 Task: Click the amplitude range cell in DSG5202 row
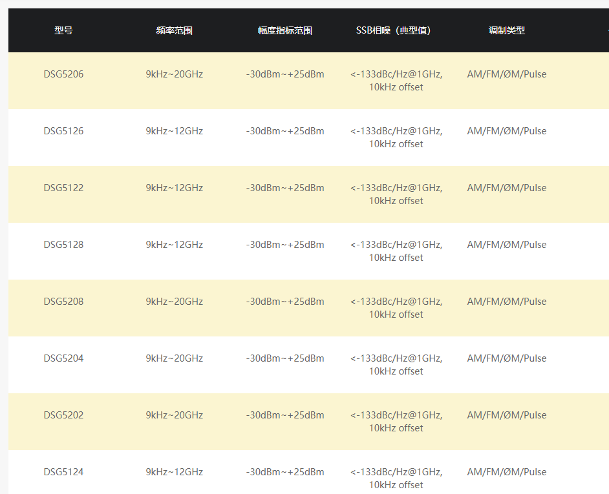click(284, 415)
